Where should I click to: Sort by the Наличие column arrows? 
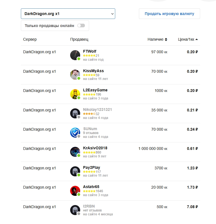click(x=166, y=40)
